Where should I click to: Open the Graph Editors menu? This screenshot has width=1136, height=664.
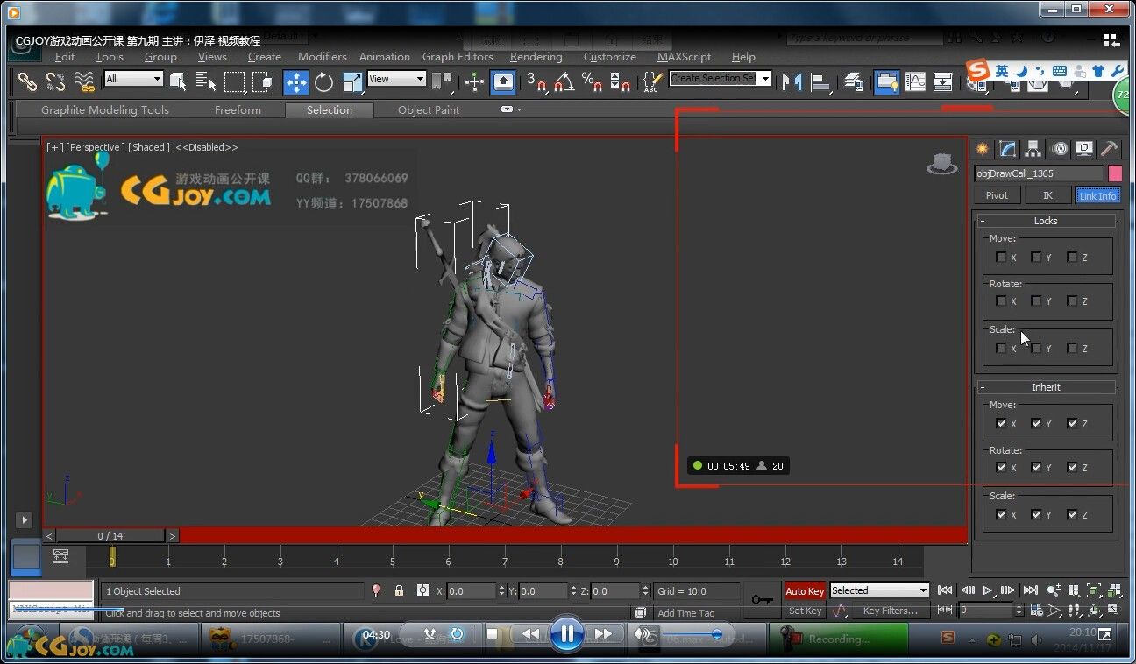tap(458, 57)
